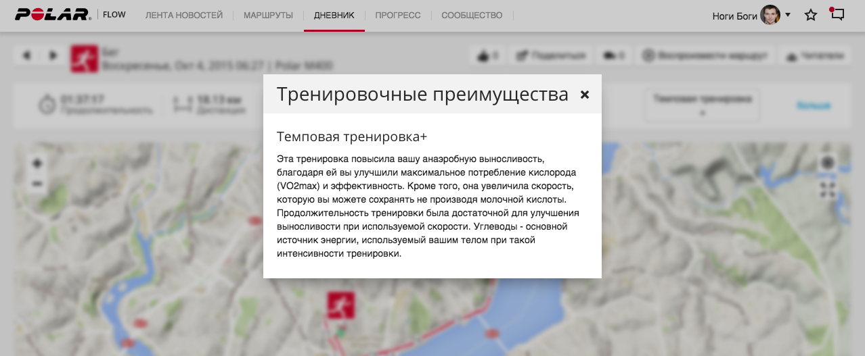Open the Лента новостей tab
Image resolution: width=865 pixels, height=356 pixels.
[184, 15]
